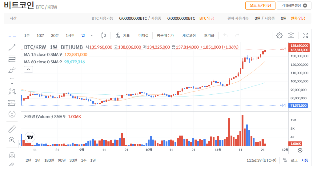
Task: Click the MA 60 close indicator legend
Action: point(43,62)
